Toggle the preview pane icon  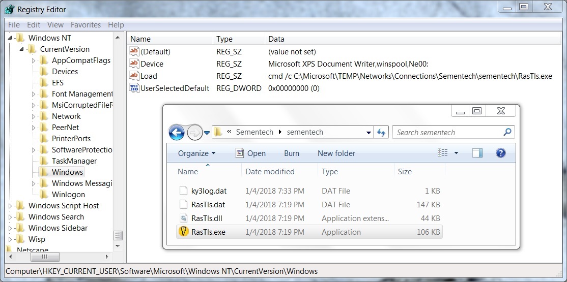477,153
